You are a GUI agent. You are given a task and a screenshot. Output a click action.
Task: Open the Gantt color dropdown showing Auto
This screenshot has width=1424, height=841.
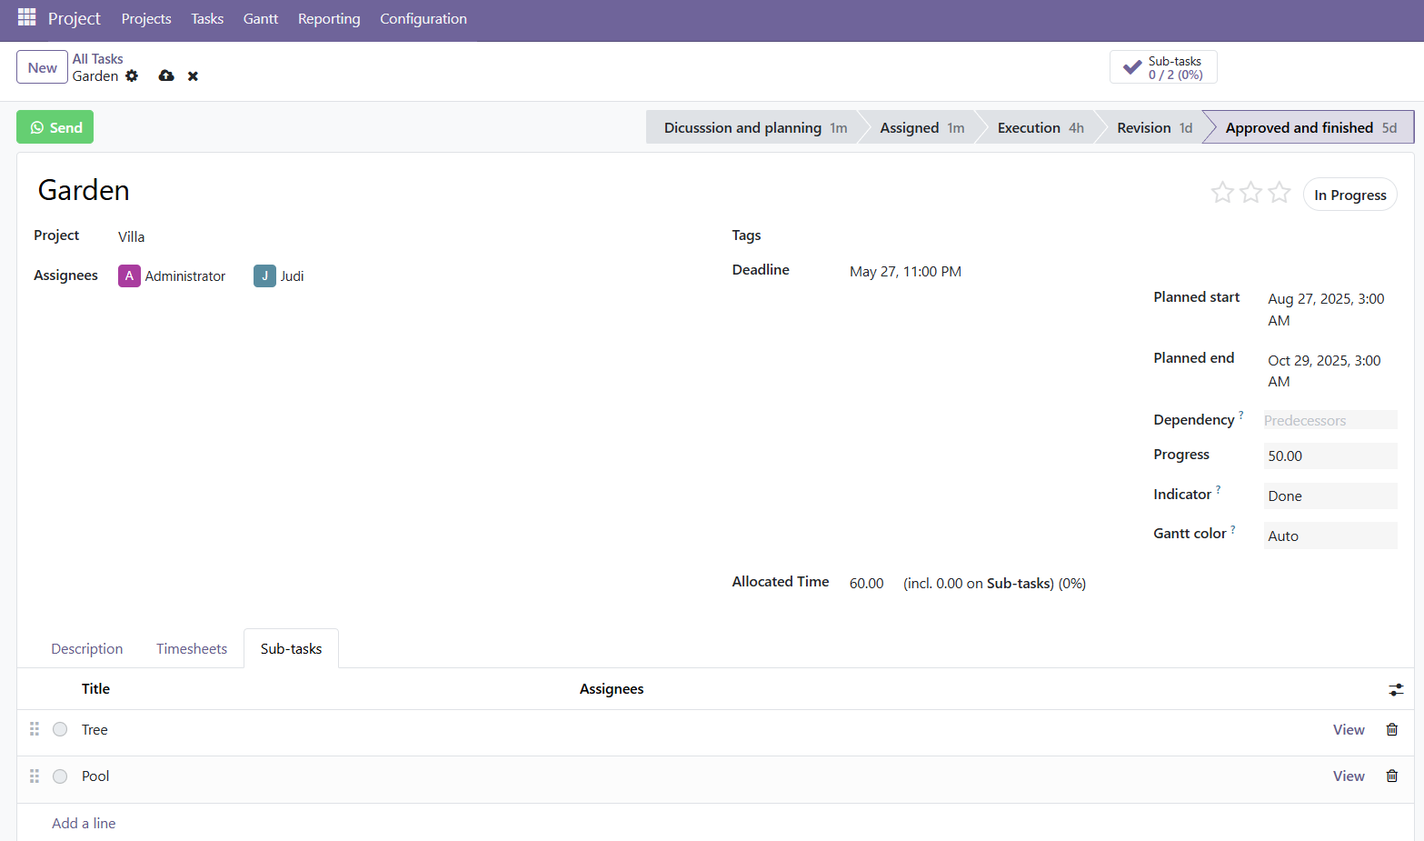[x=1329, y=536]
